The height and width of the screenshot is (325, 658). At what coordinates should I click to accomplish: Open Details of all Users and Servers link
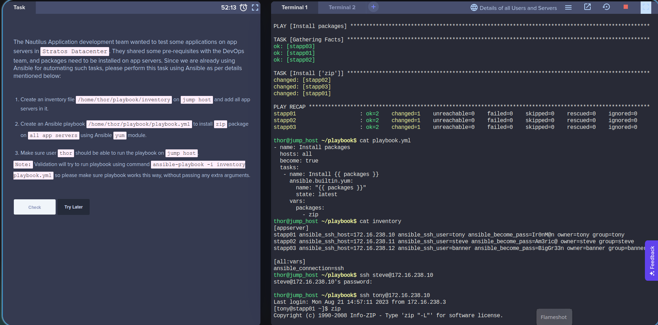[518, 8]
